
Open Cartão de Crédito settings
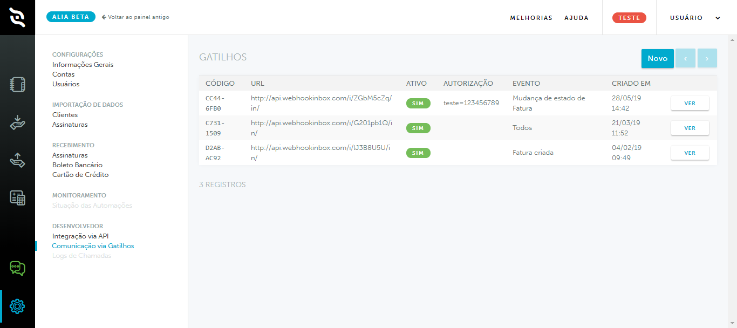point(80,175)
